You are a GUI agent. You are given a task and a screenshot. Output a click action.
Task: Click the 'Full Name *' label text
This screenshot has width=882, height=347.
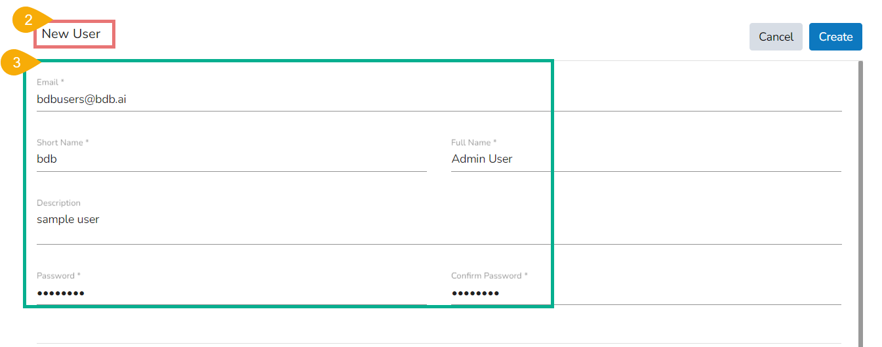473,142
